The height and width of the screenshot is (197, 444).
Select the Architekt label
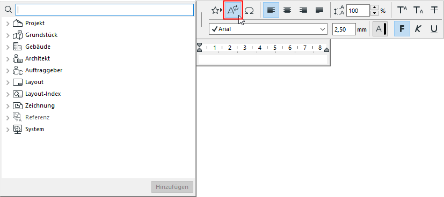click(38, 58)
